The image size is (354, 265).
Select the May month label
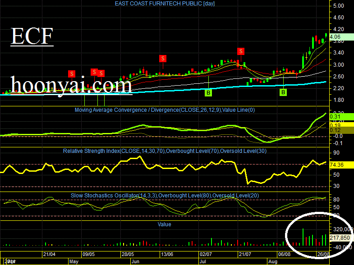74,261
